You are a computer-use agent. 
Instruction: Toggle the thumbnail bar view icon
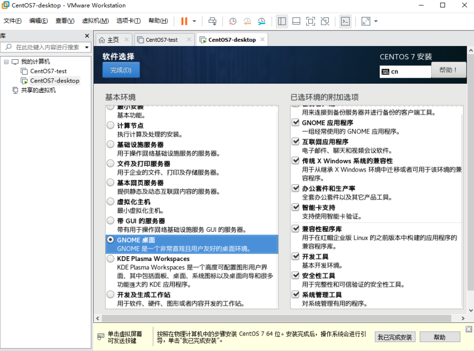pos(296,21)
